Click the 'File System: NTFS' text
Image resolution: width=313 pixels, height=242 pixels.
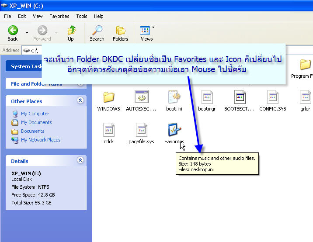click(x=30, y=187)
